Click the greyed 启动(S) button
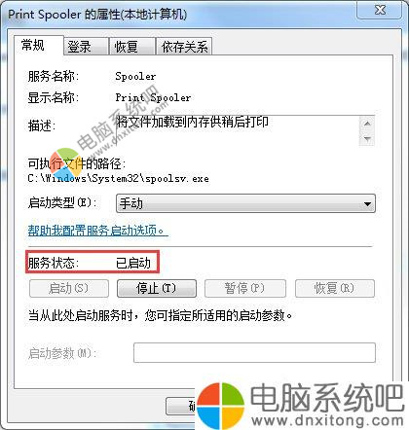This screenshot has height=430, width=409. point(69,288)
